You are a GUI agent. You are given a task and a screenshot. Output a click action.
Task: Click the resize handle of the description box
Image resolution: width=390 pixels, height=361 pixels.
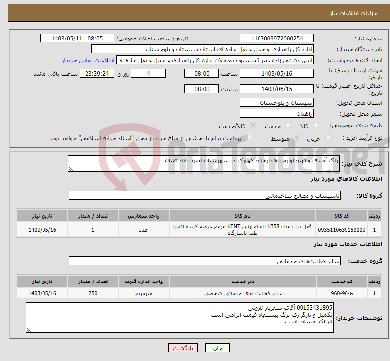pos(71,169)
